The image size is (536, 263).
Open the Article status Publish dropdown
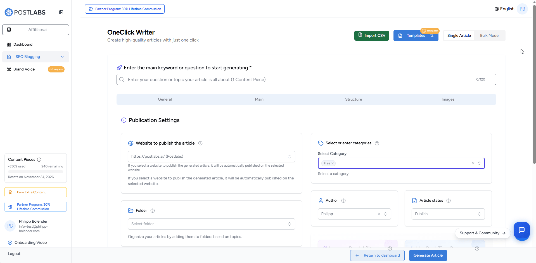[448, 214]
